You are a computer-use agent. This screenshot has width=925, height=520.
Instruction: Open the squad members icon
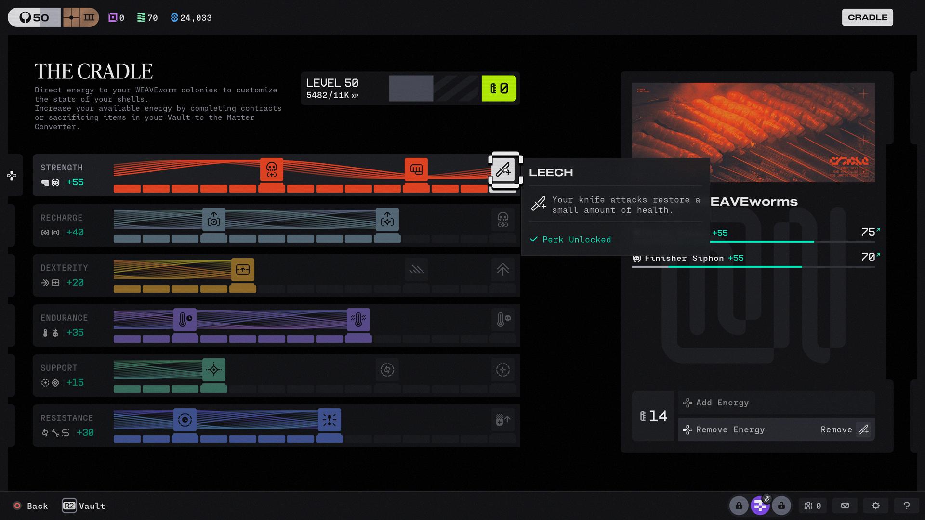(812, 506)
